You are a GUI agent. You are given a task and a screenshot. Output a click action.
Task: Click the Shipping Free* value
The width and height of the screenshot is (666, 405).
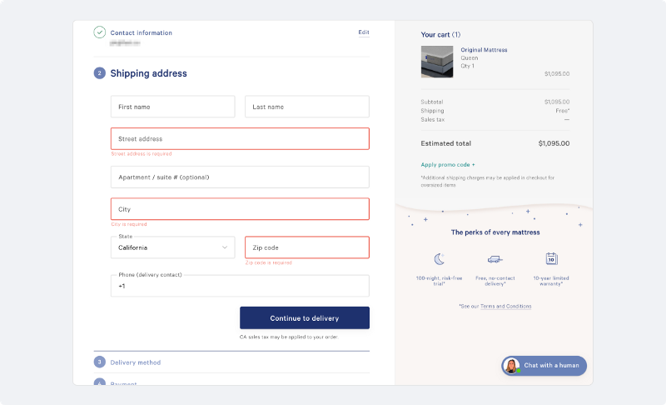[x=563, y=111]
